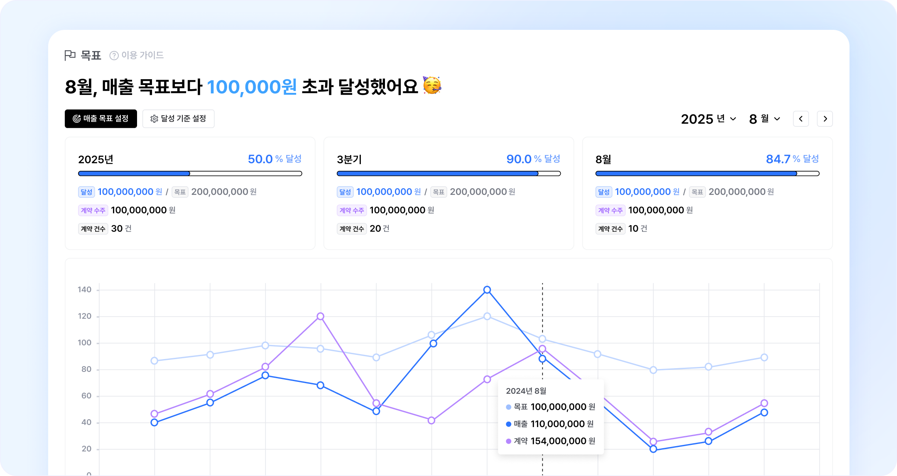The height and width of the screenshot is (476, 897).
Task: Click the 3분기 progress bar
Action: 448,174
